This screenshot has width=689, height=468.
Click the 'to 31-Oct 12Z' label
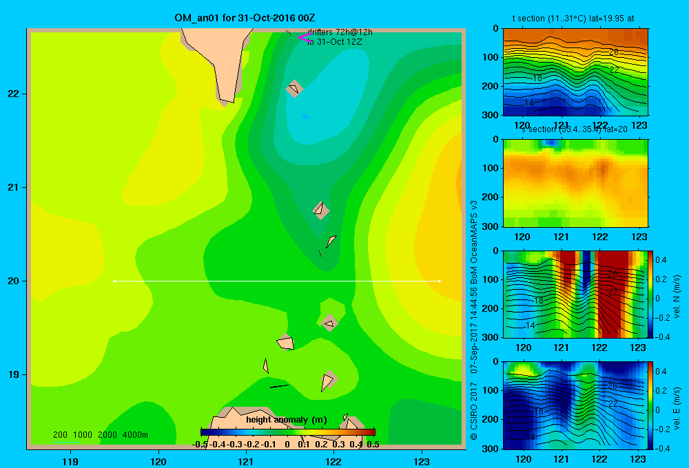tap(335, 42)
